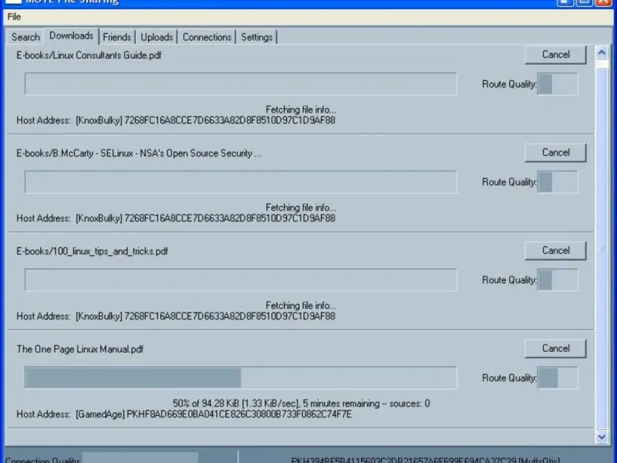Cancel the B.McCarty SELinux download
The height and width of the screenshot is (463, 617).
[x=555, y=152]
